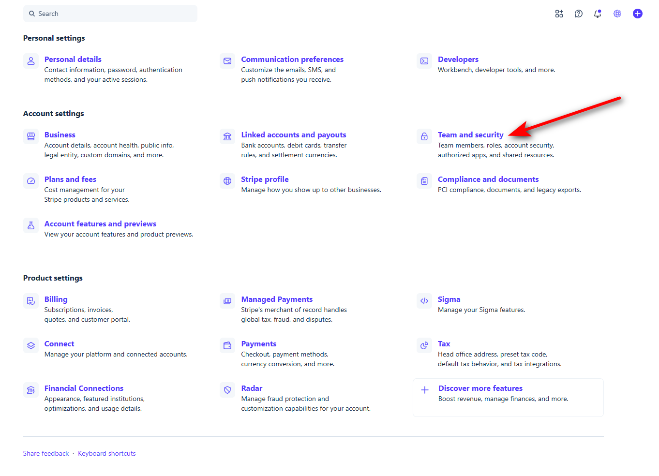Click the settings gear icon
This screenshot has height=476, width=659.
coord(617,14)
